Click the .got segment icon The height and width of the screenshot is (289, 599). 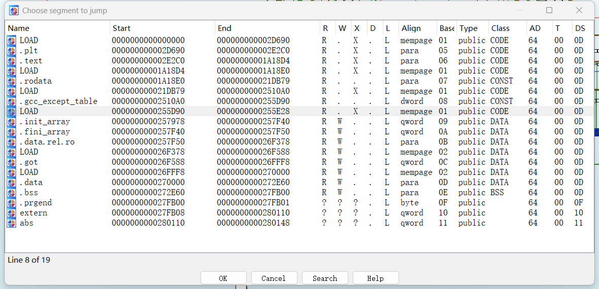(x=12, y=162)
